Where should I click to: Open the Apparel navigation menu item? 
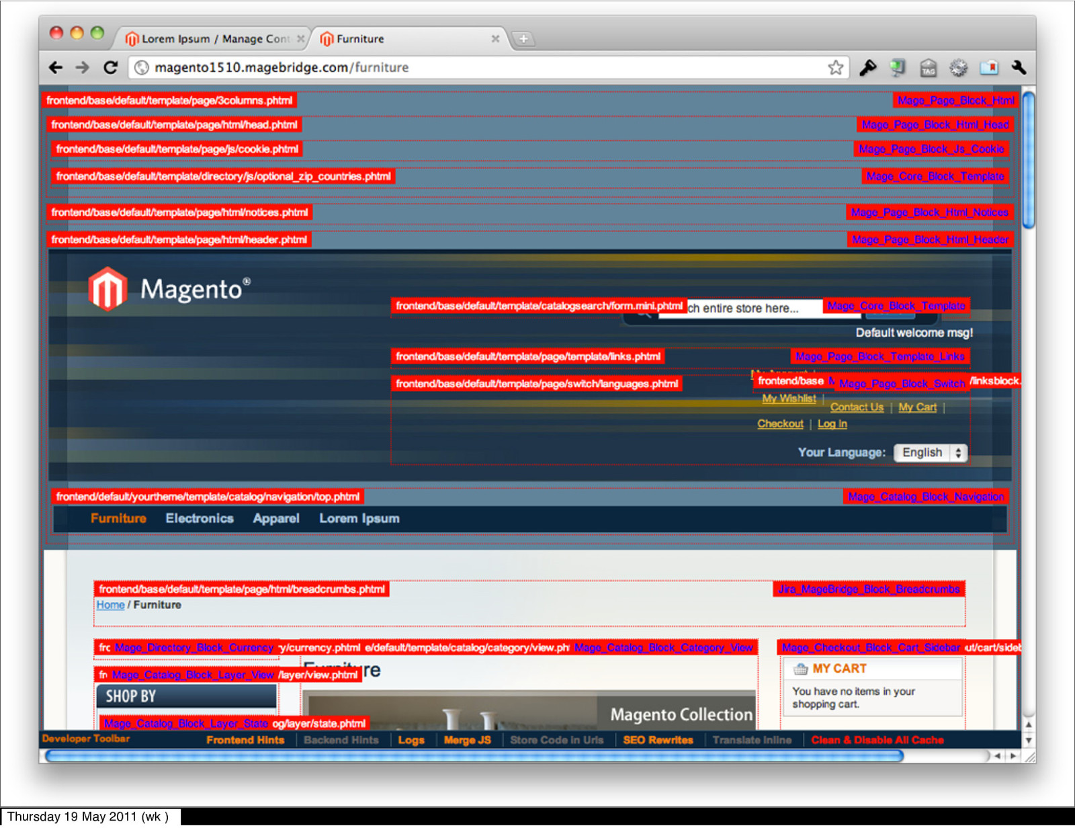tap(276, 518)
